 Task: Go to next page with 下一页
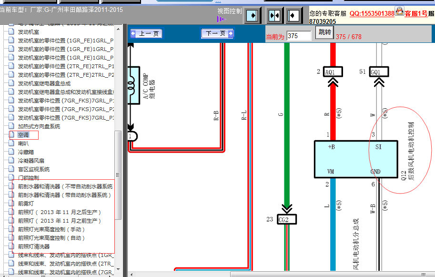tap(217, 33)
